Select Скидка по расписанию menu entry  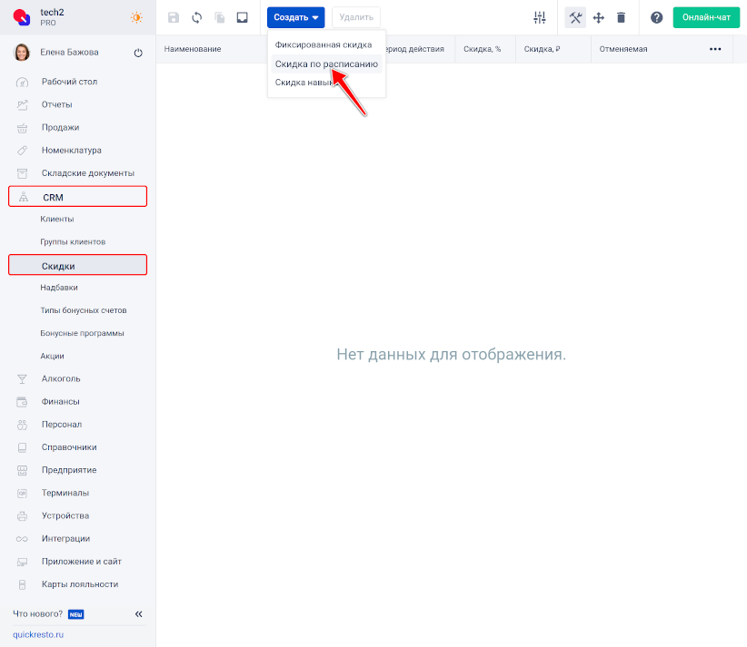[x=326, y=64]
